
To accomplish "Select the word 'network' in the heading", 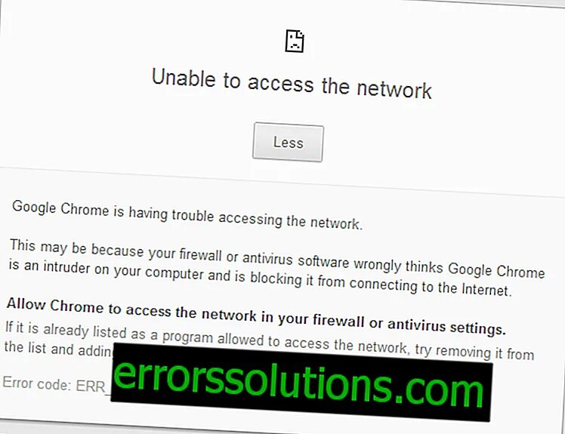I will point(394,88).
